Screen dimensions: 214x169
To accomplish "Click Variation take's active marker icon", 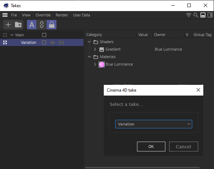I will pyautogui.click(x=5, y=42).
